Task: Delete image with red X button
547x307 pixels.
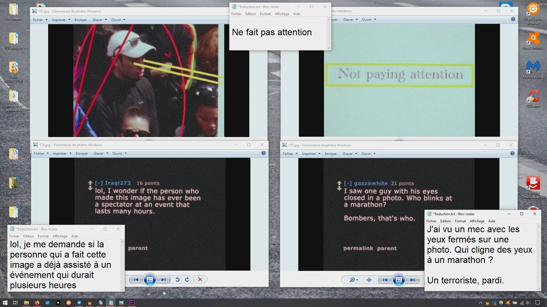Action: (200, 279)
